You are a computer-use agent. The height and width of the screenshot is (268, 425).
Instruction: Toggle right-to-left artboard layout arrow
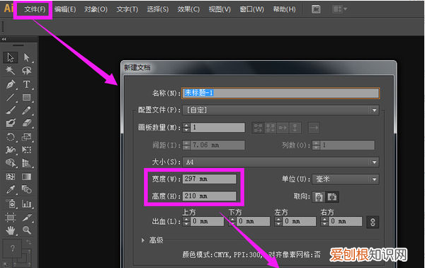(314, 128)
